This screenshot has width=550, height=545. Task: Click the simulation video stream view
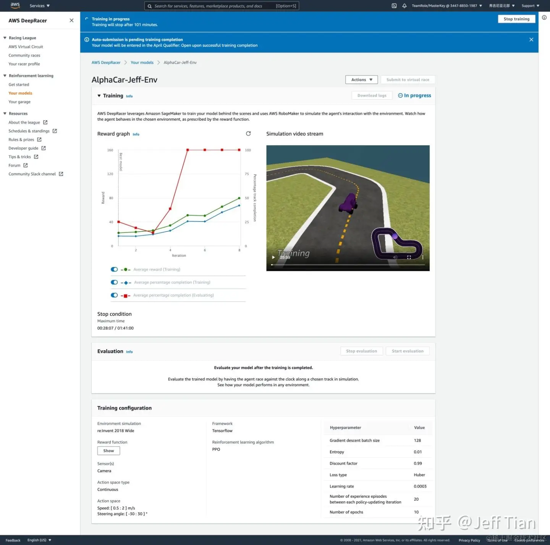(x=348, y=208)
